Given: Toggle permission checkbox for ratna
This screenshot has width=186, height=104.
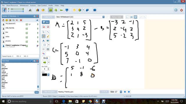Looking at the screenshot, I should 27,37.
